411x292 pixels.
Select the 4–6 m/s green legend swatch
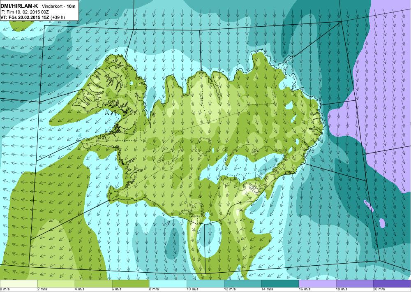click(x=93, y=284)
